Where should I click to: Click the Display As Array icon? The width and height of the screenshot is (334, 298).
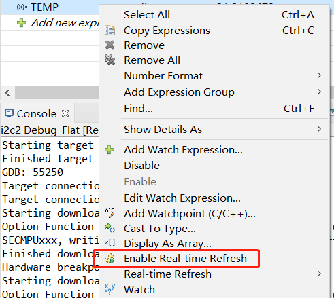[110, 243]
